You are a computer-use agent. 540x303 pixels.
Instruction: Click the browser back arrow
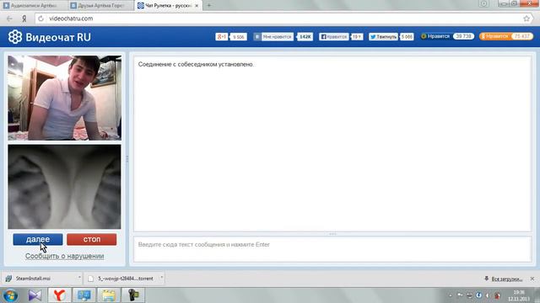pyautogui.click(x=9, y=19)
